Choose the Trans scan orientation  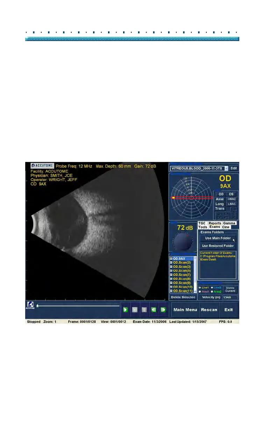click(220, 209)
